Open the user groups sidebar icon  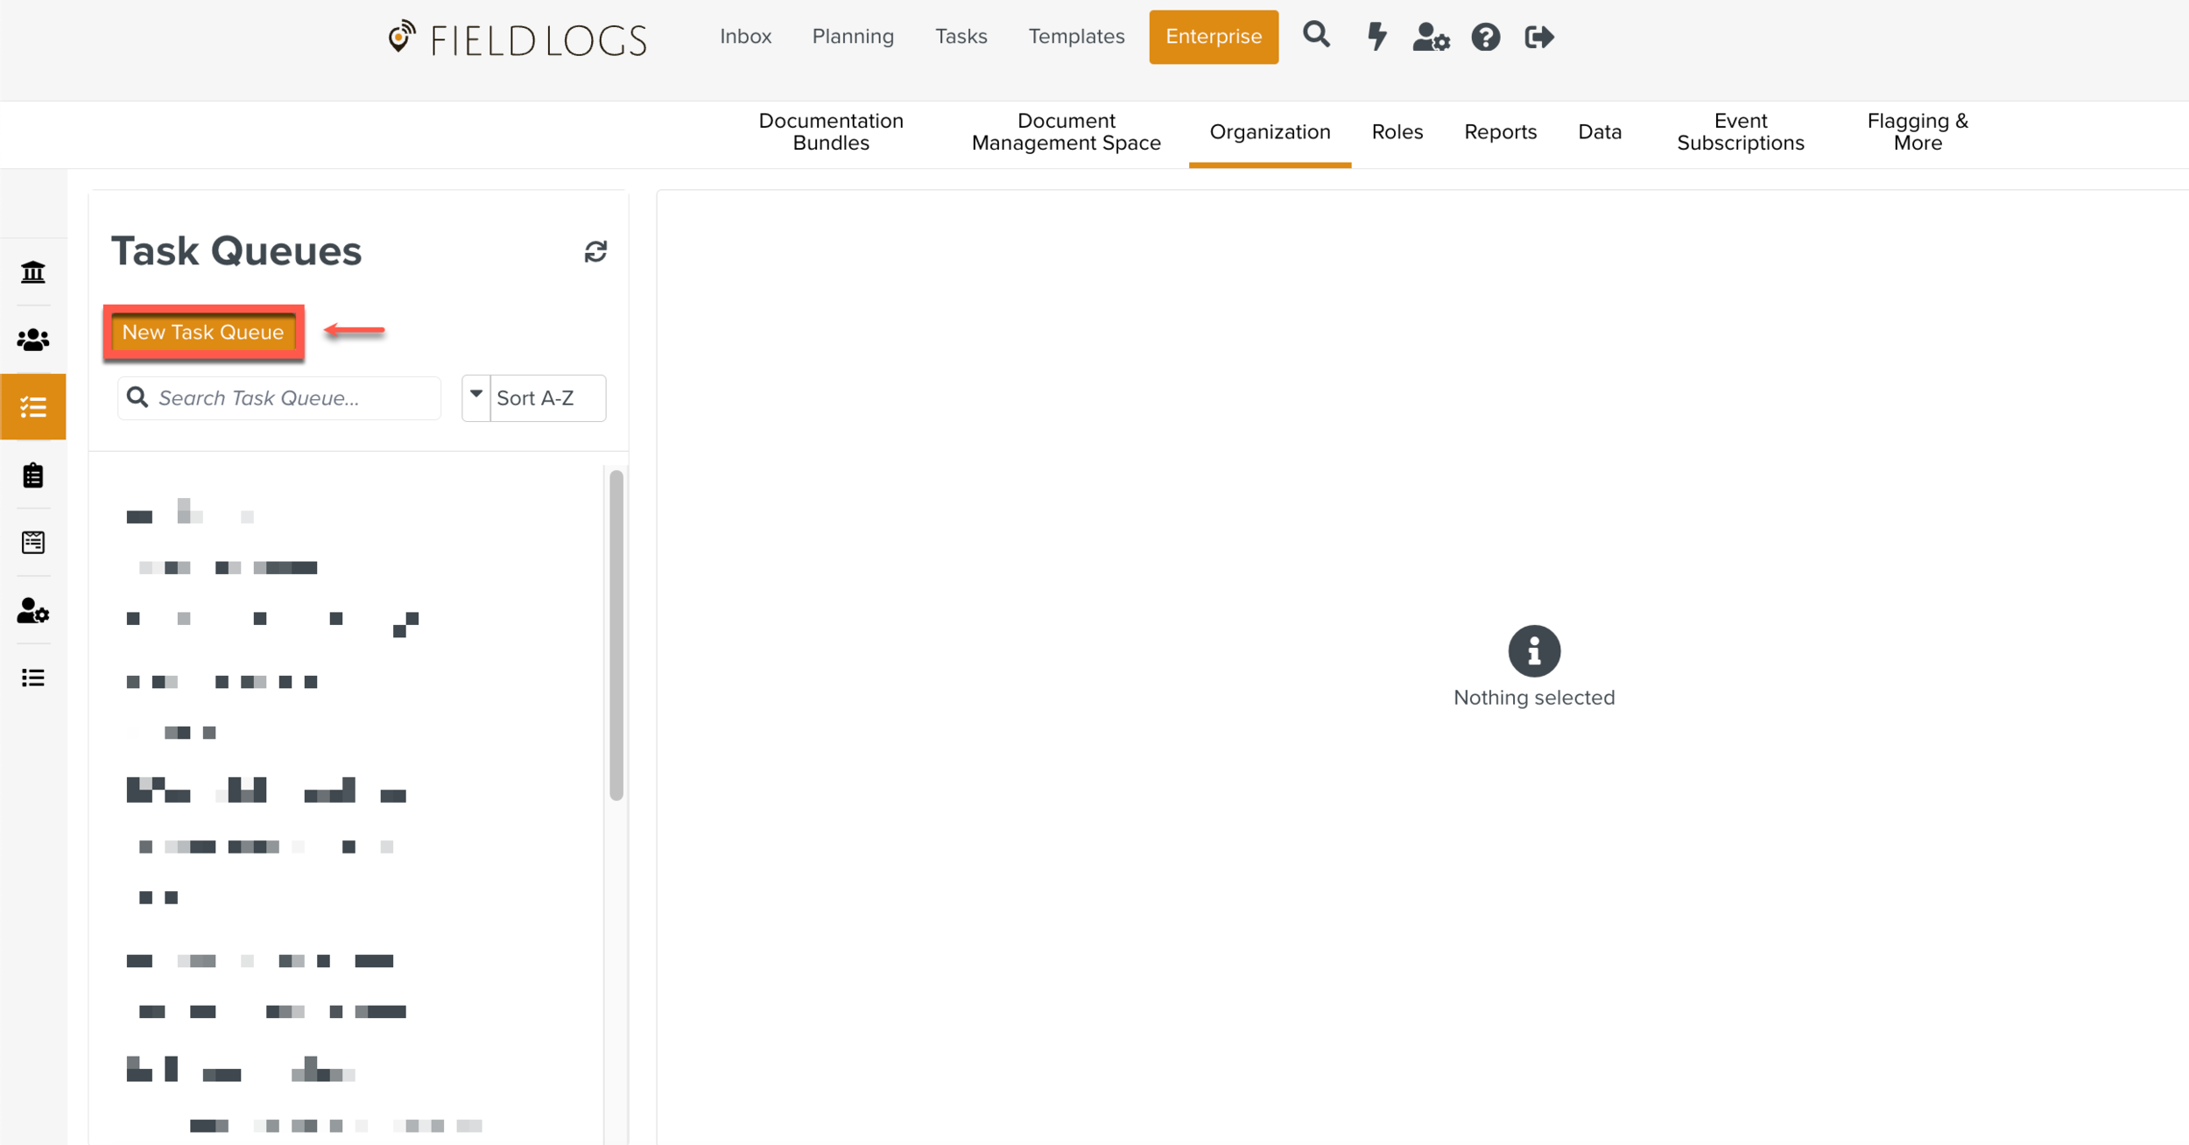(33, 340)
